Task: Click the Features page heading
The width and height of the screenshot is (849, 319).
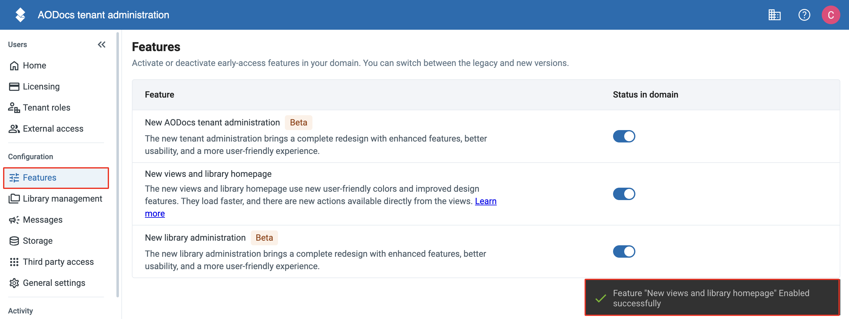Action: click(156, 47)
